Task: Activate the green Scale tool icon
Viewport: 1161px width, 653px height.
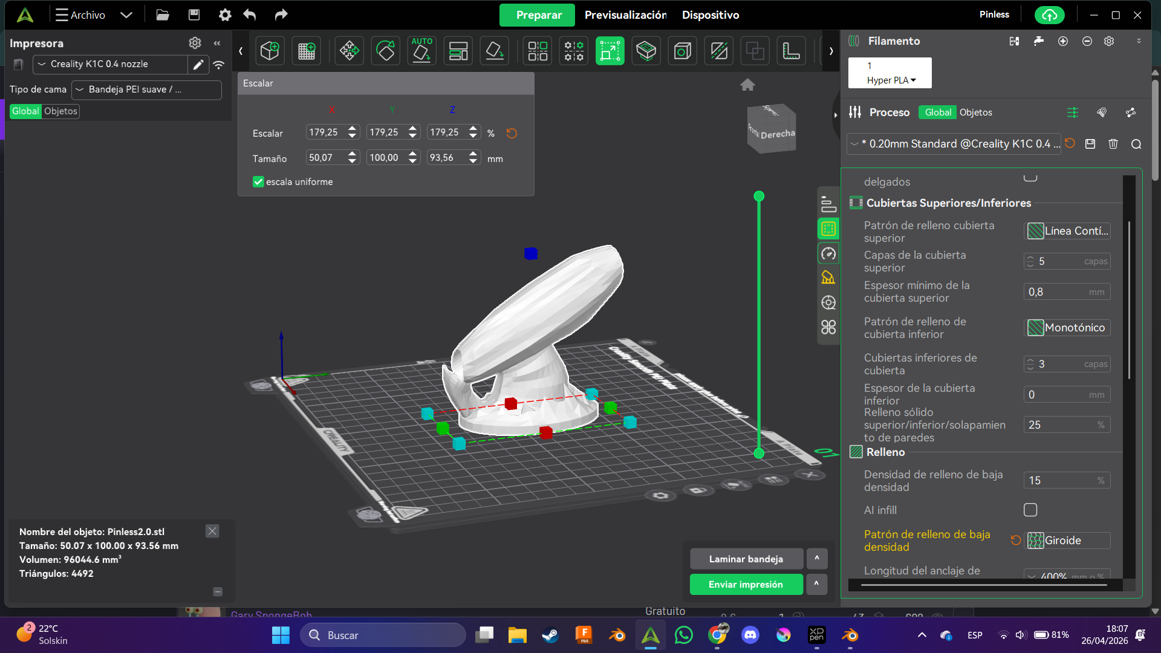Action: (610, 51)
